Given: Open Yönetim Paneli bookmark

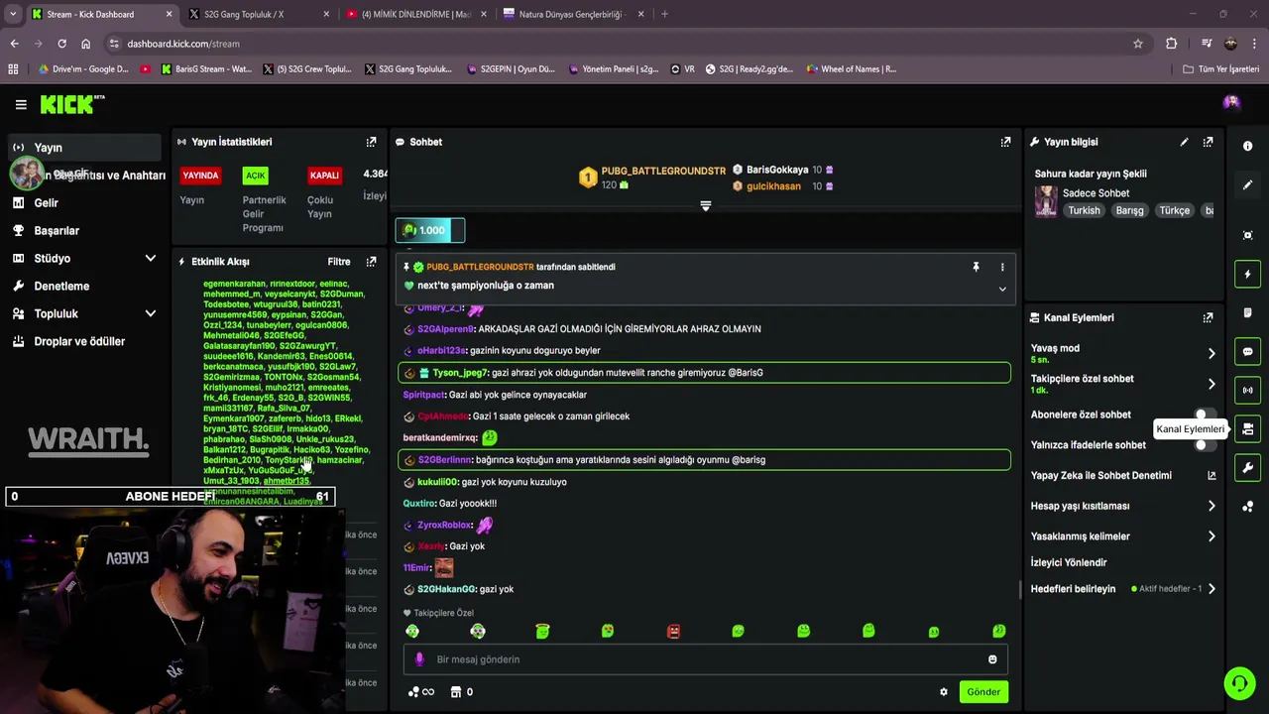Looking at the screenshot, I should point(613,69).
